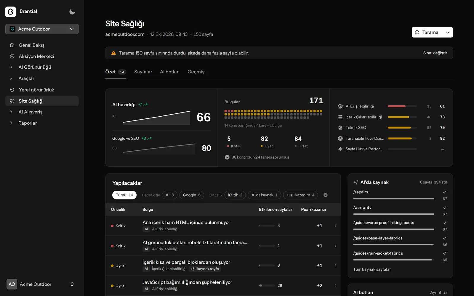This screenshot has height=296, width=474.
Task: Click the Teknik SEO icon
Action: [340, 128]
